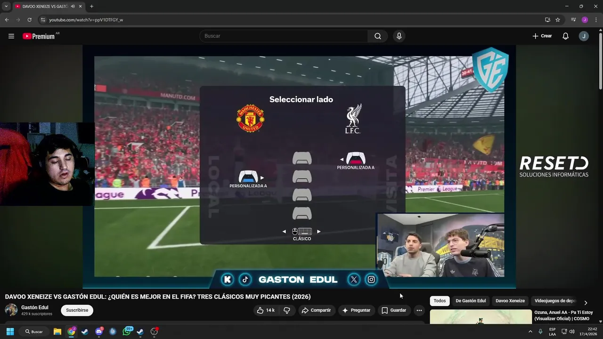Screen dimensions: 603x339
Task: Show next filter chips with the arrow
Action: [x=586, y=303]
